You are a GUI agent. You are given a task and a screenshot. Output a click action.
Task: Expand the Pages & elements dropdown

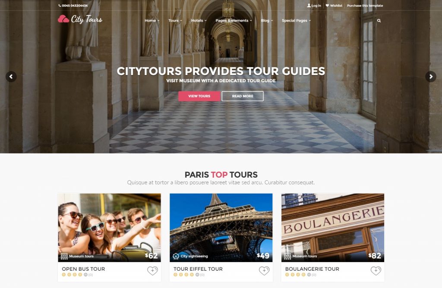234,21
